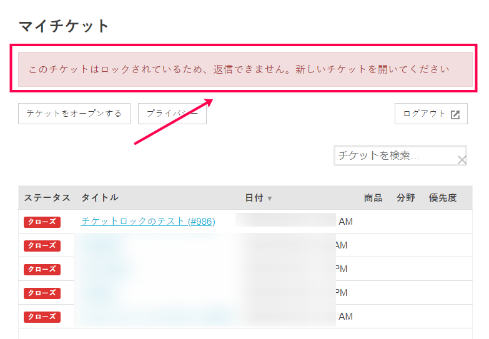Clear the ticket search with X icon
This screenshot has width=489, height=339.
[462, 160]
